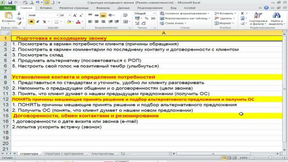
Task: Click the font color A icon
Action: [x=78, y=22]
